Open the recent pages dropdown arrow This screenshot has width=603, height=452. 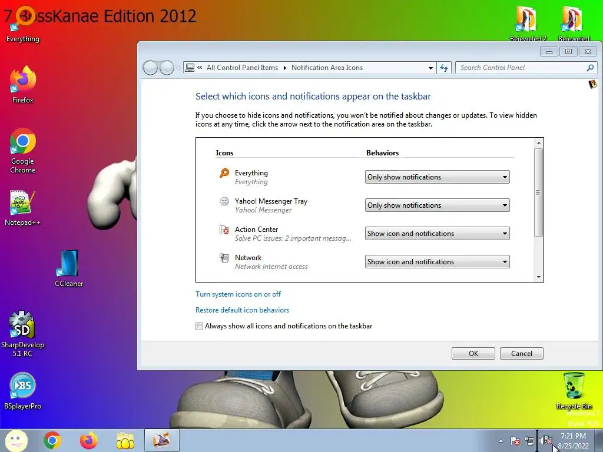coord(178,68)
